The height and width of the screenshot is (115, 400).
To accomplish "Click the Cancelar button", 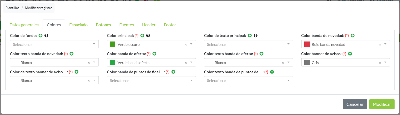I will 355,104.
